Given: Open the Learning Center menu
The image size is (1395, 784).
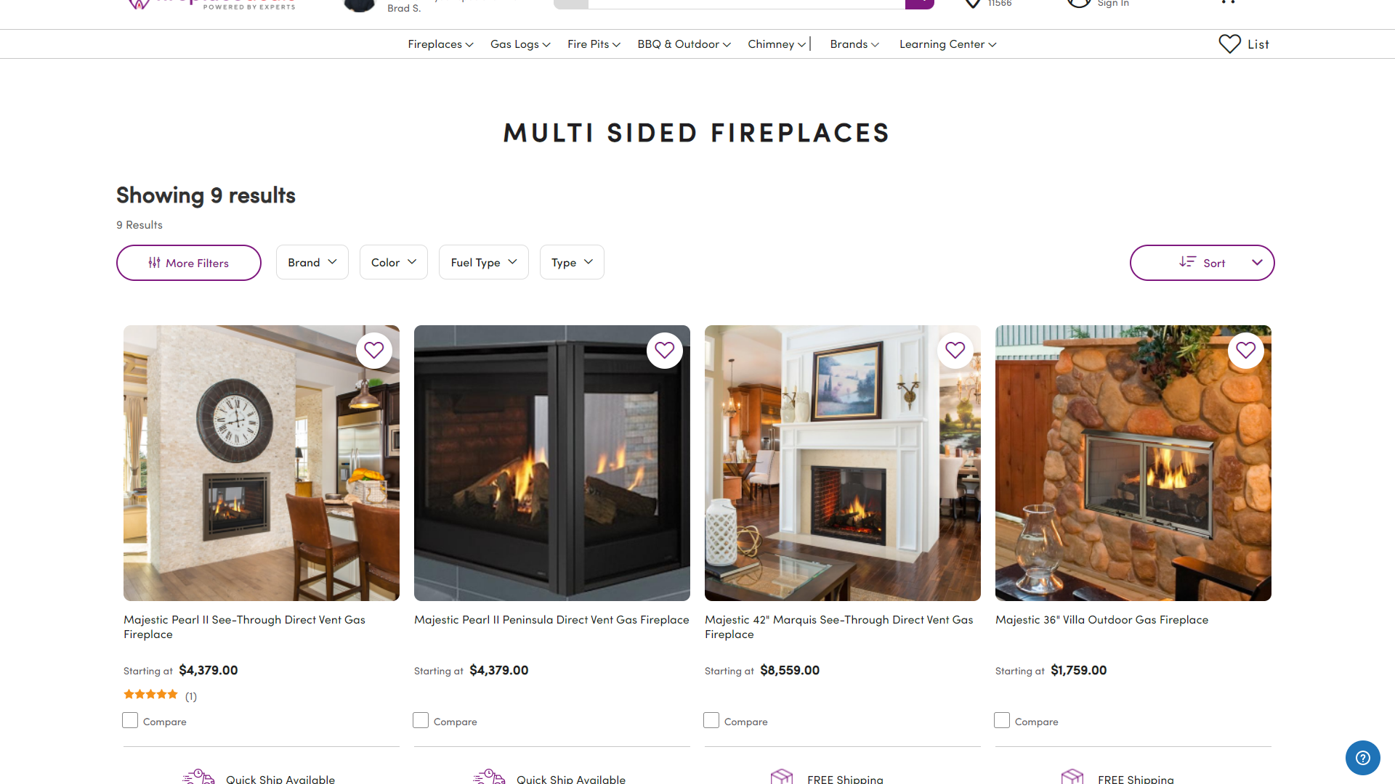Looking at the screenshot, I should click(x=947, y=44).
